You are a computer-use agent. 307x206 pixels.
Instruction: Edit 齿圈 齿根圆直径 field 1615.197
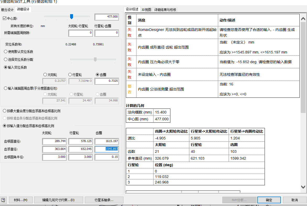(x=107, y=141)
